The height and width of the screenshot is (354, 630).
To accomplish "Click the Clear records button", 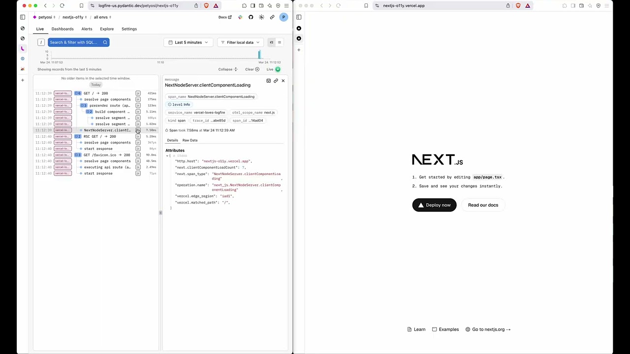I will coord(252,69).
